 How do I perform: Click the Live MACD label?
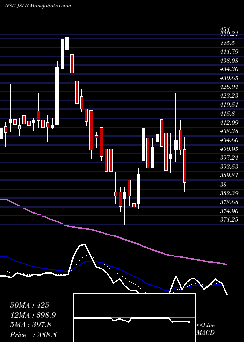[205, 329]
